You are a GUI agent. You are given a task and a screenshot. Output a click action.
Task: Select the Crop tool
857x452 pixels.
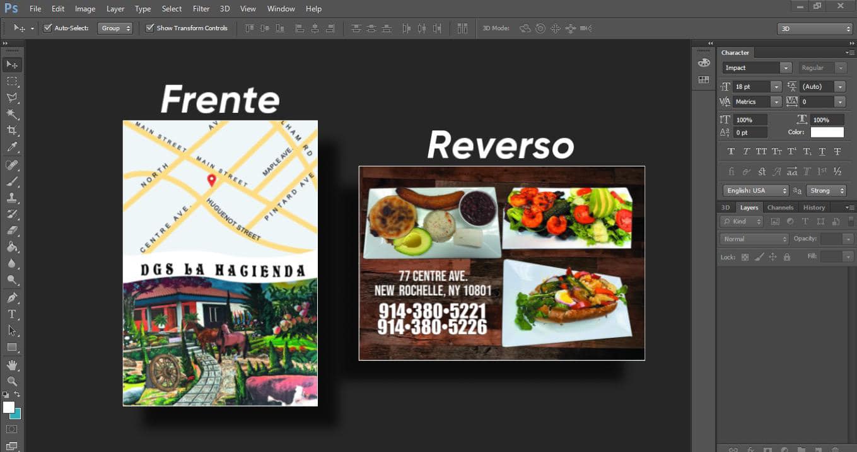[12, 130]
